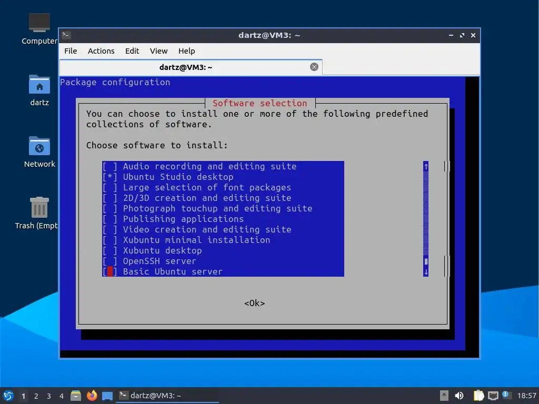Switch to workspace 4

tap(62, 396)
